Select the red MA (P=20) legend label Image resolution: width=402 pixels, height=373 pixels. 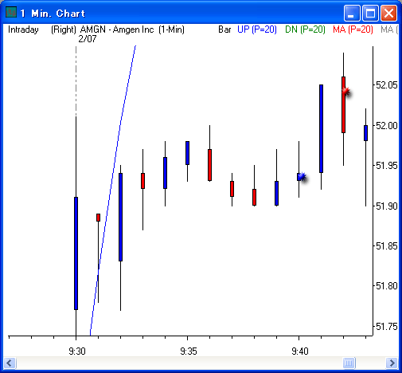click(x=353, y=29)
